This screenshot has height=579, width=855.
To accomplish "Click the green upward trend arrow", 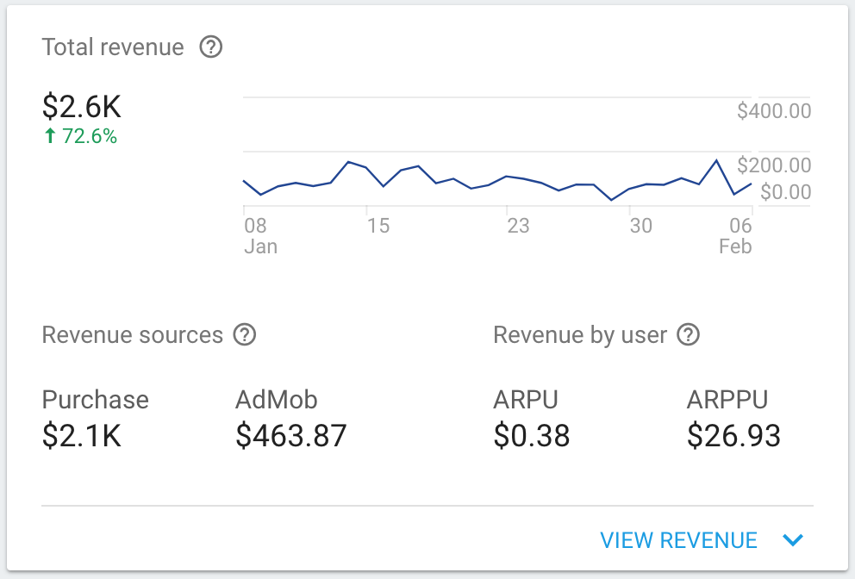I will point(50,136).
